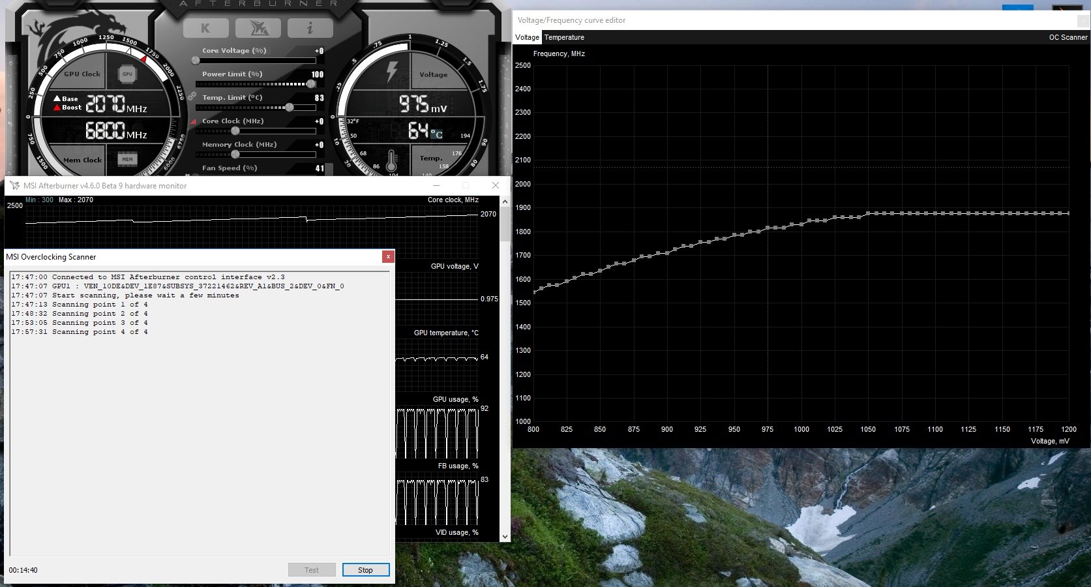Click the 'FB usage, %' graph label
This screenshot has height=587, width=1091.
point(458,466)
